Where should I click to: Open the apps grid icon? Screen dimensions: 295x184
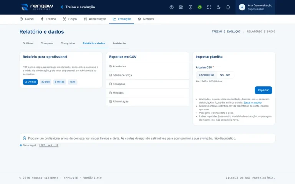(181, 7)
